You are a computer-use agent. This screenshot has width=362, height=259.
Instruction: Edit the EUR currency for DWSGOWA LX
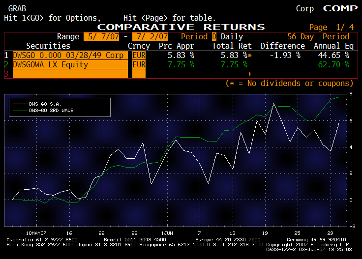click(139, 64)
